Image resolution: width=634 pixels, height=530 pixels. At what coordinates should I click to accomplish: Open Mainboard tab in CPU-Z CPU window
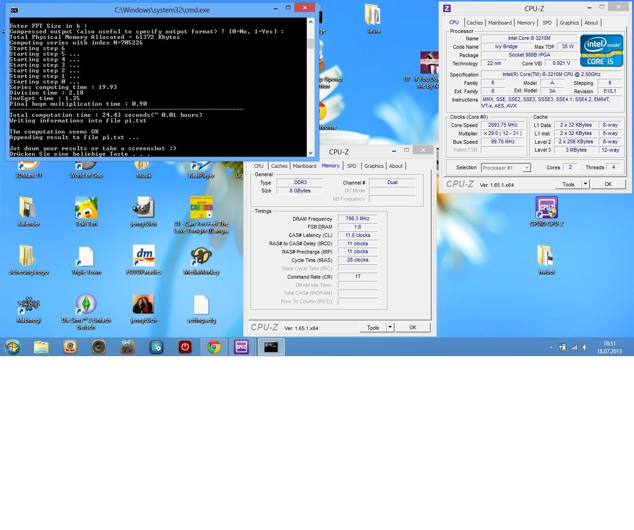point(500,23)
